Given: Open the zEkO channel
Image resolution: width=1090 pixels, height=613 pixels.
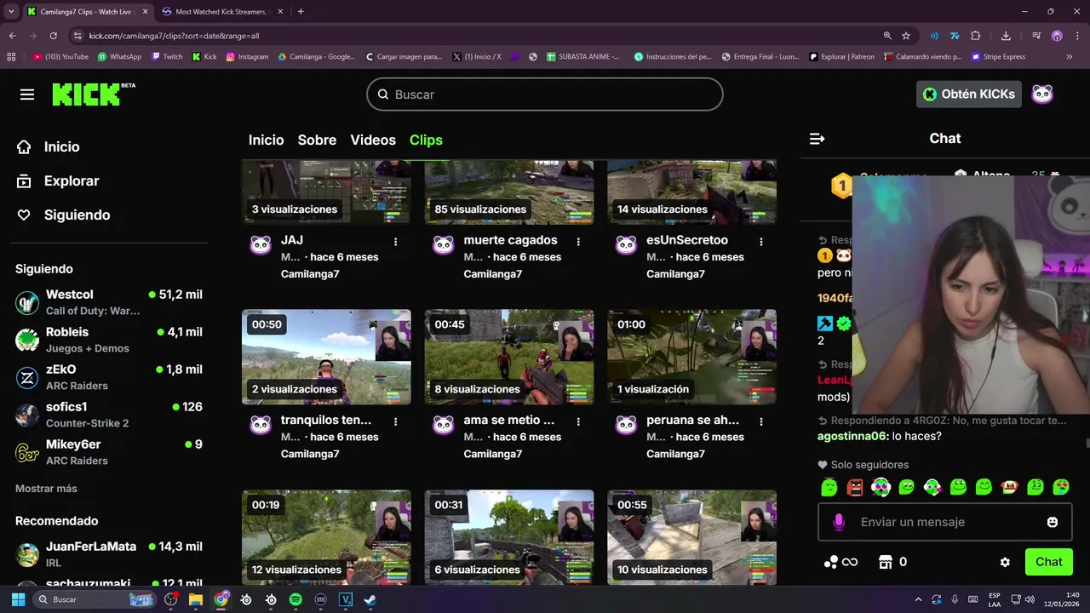Looking at the screenshot, I should click(x=109, y=377).
